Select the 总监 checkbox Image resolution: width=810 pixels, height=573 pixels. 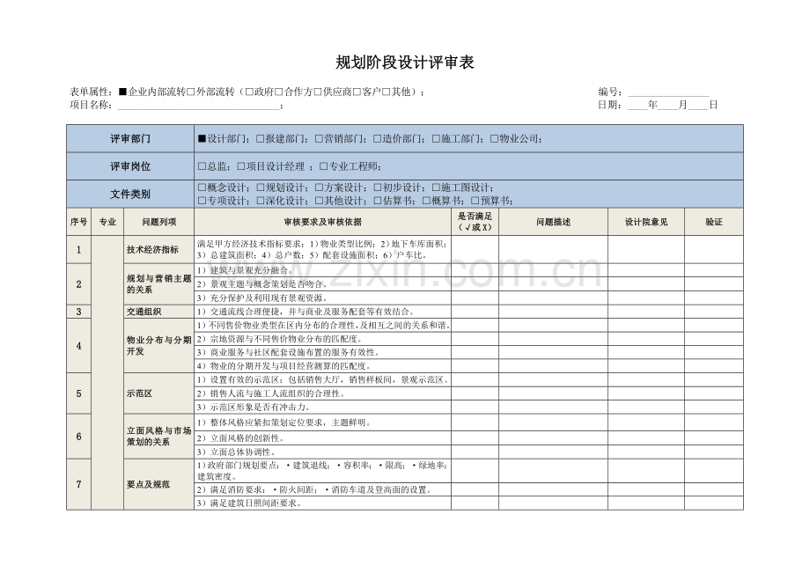coord(202,166)
